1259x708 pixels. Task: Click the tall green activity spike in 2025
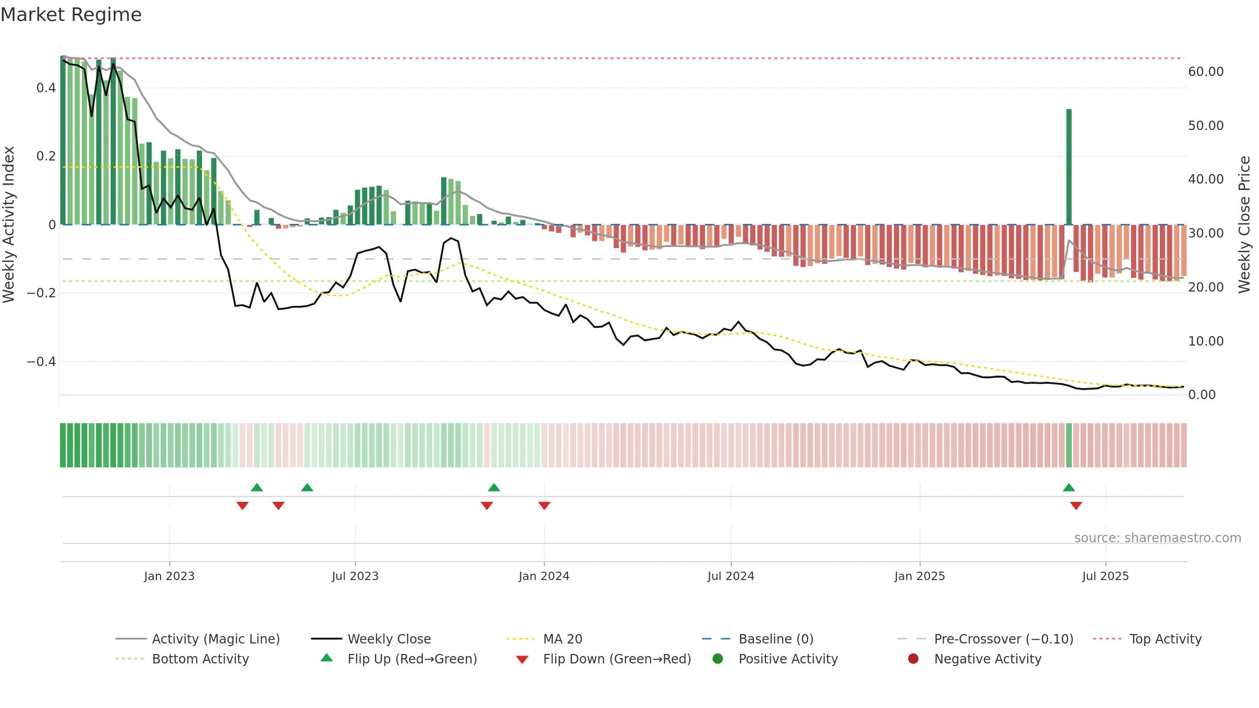coord(1069,167)
